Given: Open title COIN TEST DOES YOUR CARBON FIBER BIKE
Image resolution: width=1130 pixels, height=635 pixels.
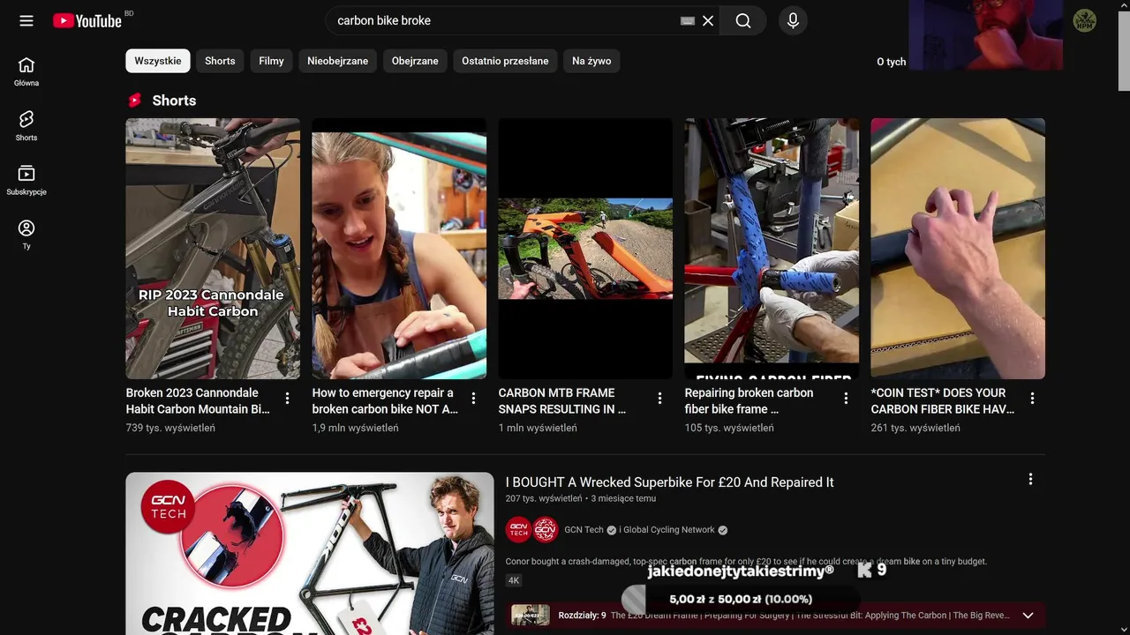Looking at the screenshot, I should [x=943, y=400].
